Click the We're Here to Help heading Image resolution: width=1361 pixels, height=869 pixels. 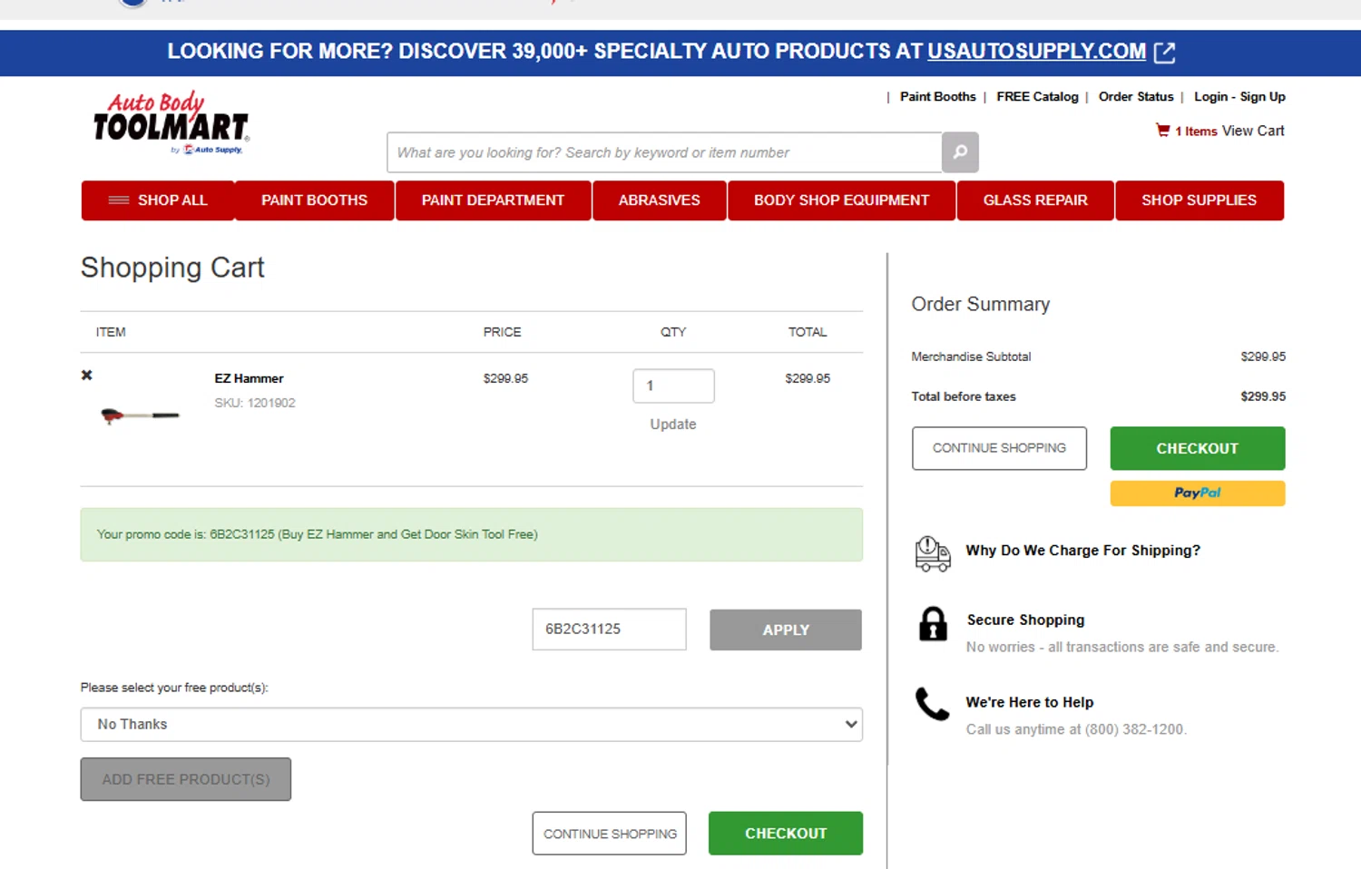click(1030, 703)
